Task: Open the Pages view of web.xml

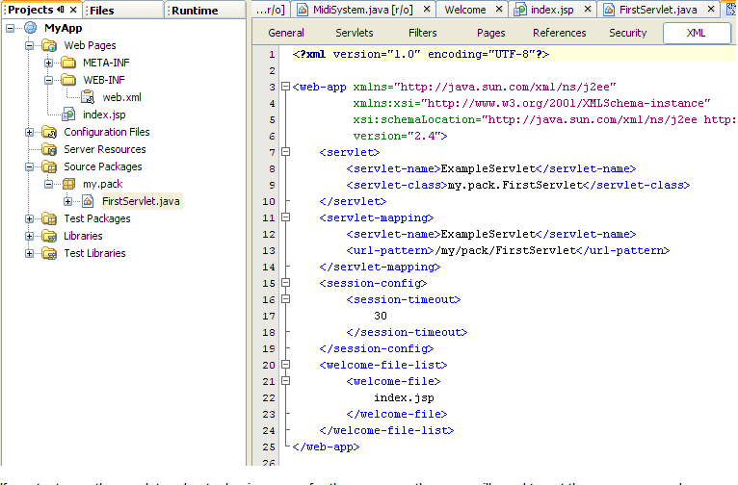Action: (491, 33)
